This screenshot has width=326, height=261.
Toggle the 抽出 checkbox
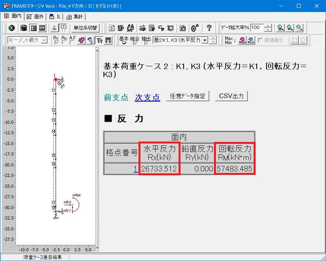146,43
